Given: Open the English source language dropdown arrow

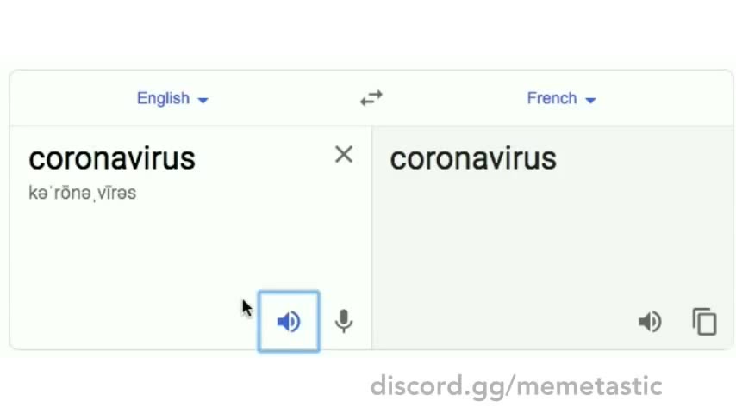Looking at the screenshot, I should 203,100.
